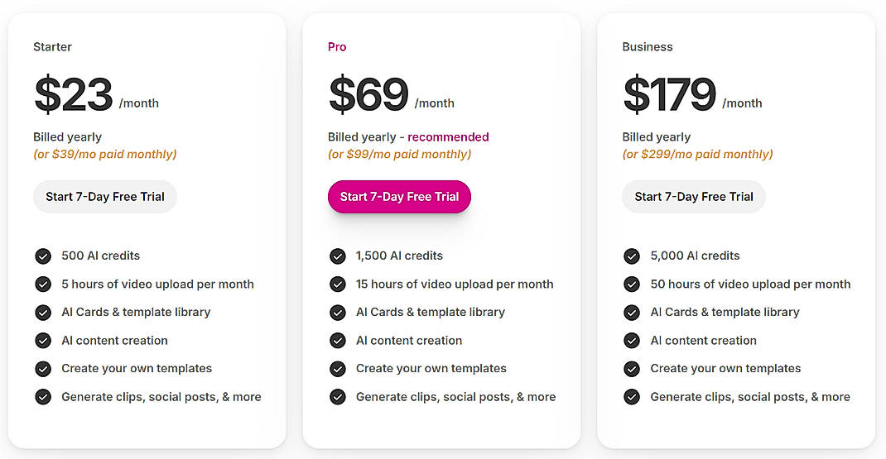The image size is (886, 459).
Task: Click Starter plan's Start 7-Day Free Trial button
Action: 105,197
